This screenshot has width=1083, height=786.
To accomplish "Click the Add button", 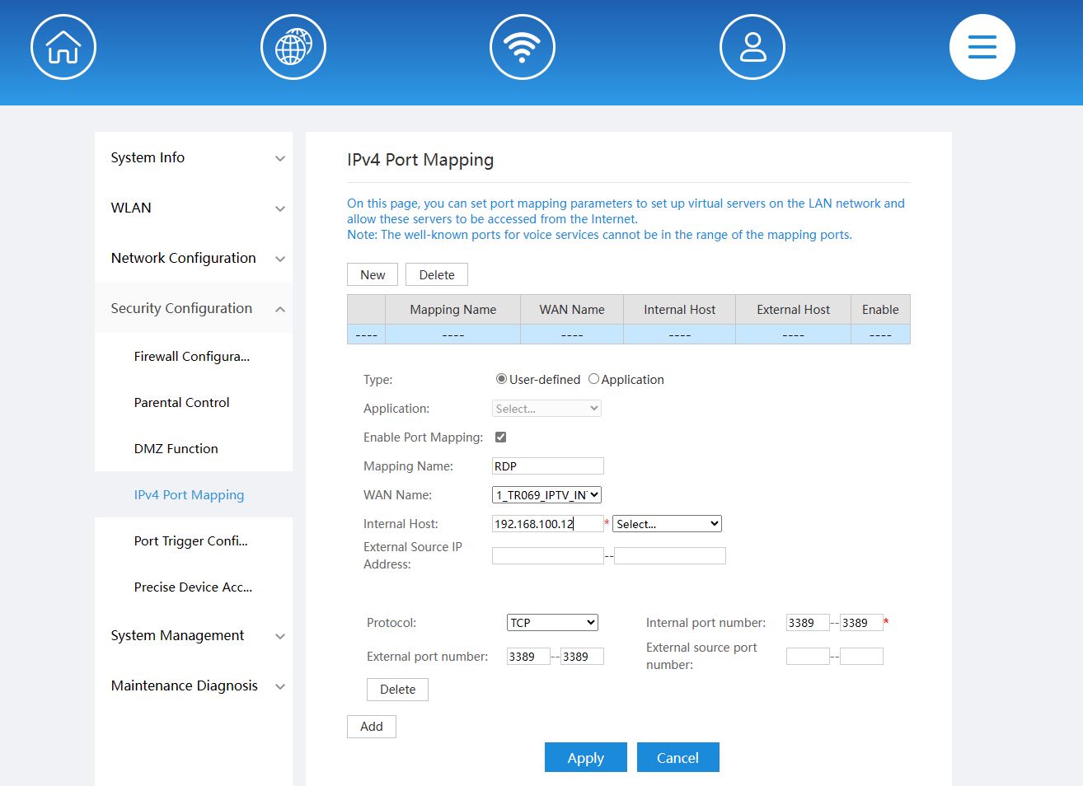I will (372, 727).
